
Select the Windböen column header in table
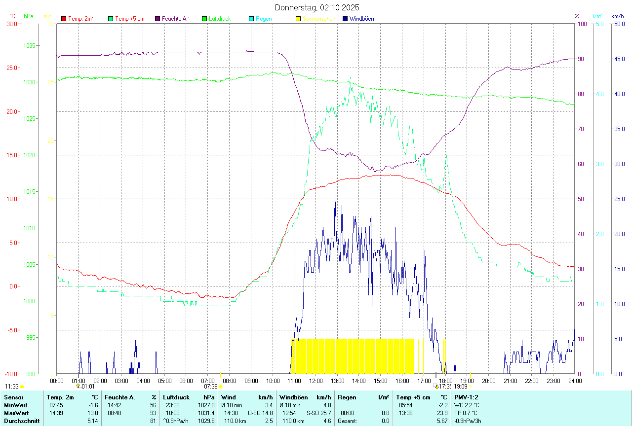click(293, 397)
